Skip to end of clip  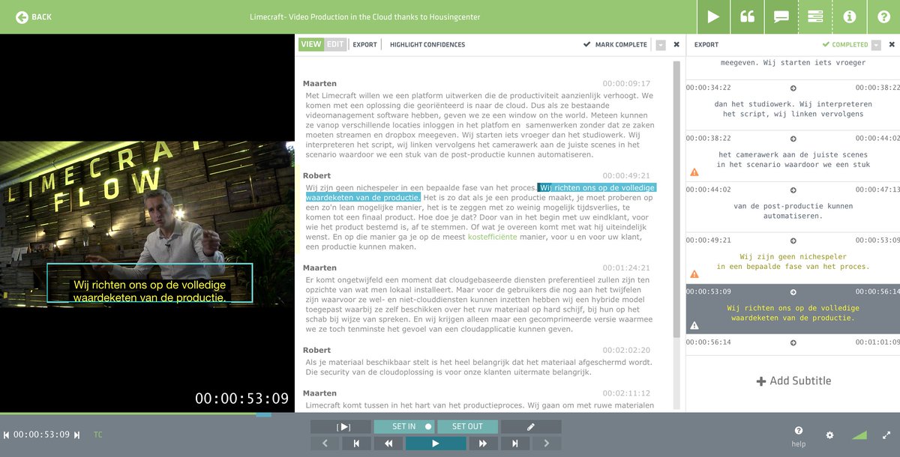coord(515,444)
